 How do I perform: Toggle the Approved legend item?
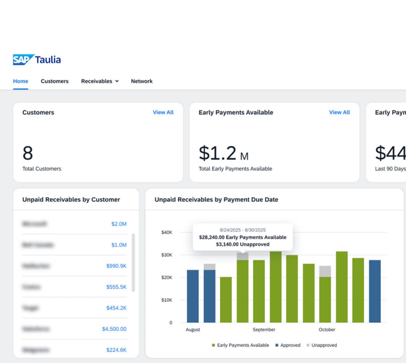point(288,345)
